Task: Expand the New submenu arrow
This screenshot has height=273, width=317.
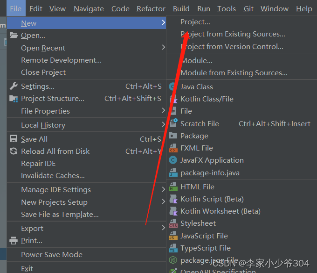Action: pos(163,22)
